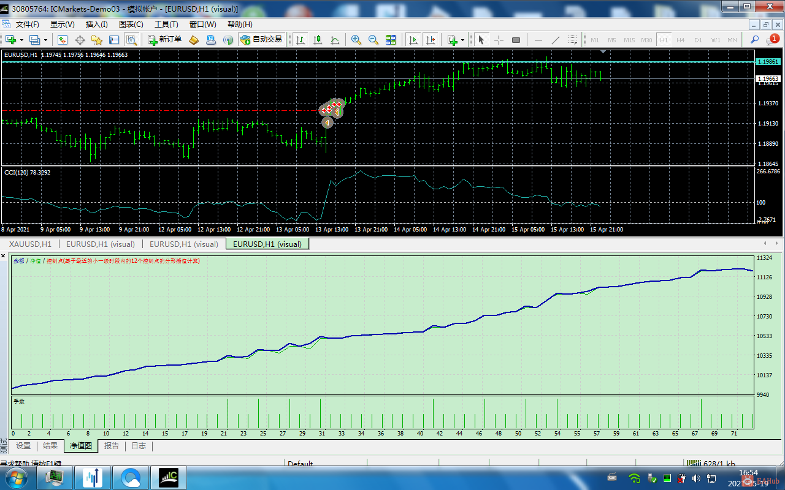Switch to W1 timeframe
Viewport: 785px width, 490px height.
click(x=715, y=40)
